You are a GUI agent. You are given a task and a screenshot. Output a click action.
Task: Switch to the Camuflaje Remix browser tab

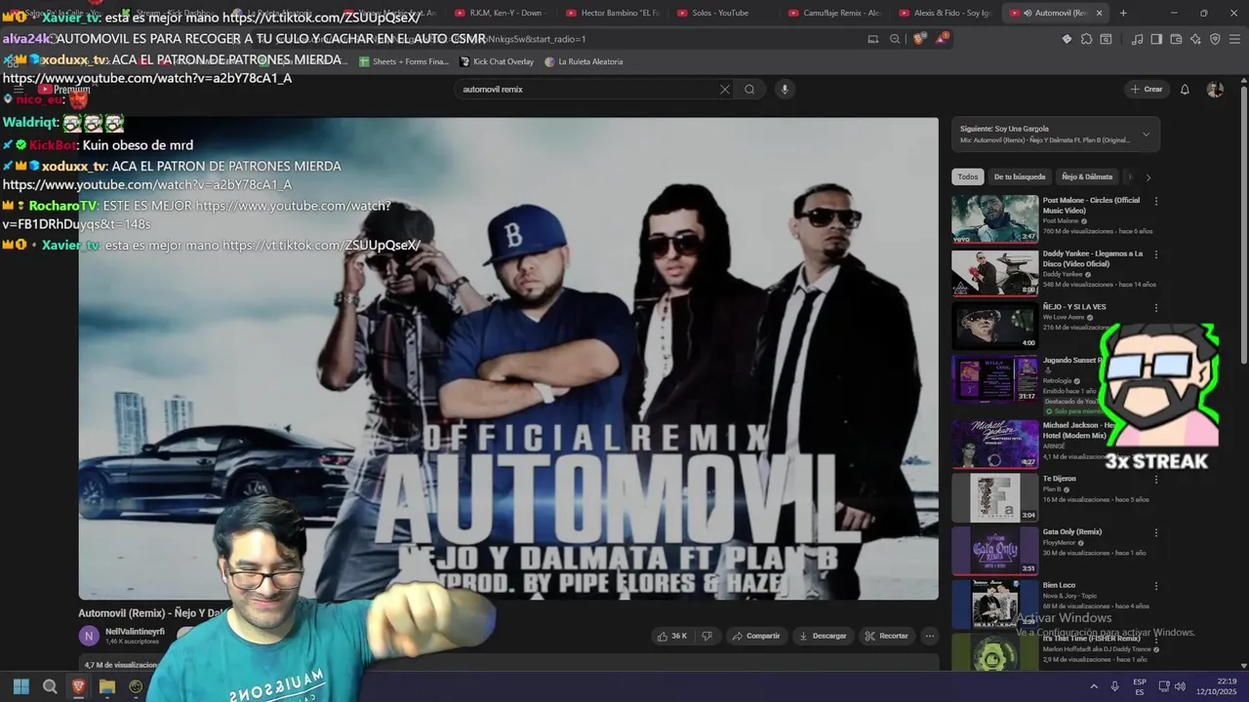click(834, 13)
